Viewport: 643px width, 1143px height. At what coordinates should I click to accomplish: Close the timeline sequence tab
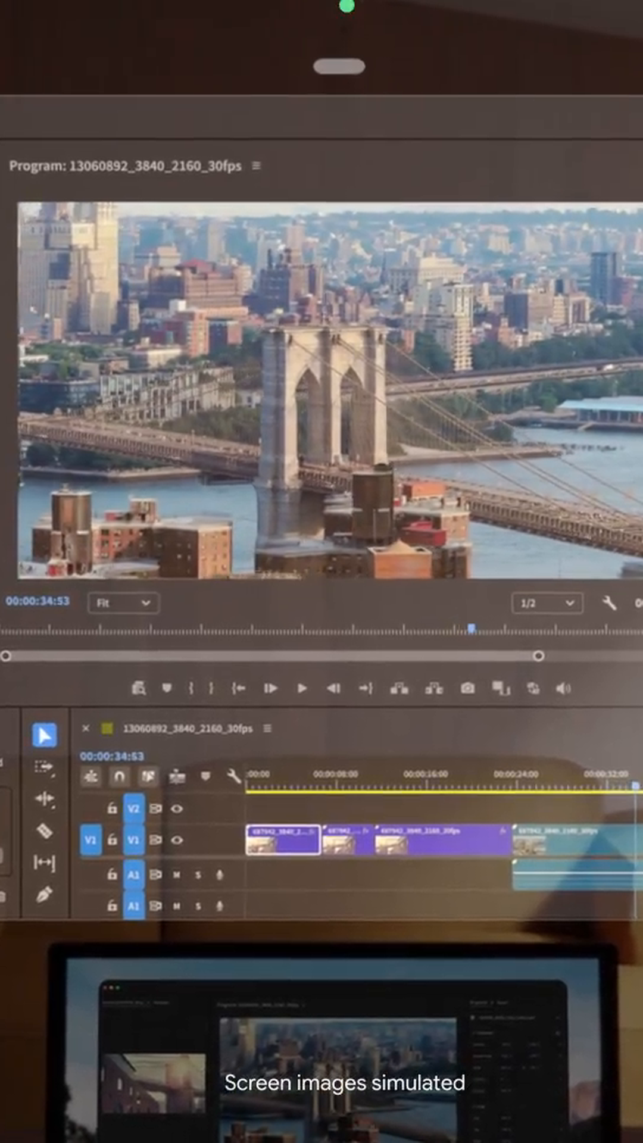(86, 728)
